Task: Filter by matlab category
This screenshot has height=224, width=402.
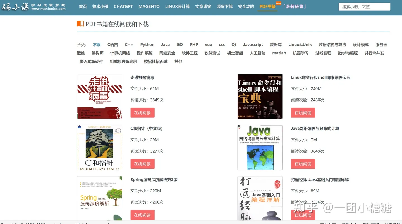Action: pos(279,53)
